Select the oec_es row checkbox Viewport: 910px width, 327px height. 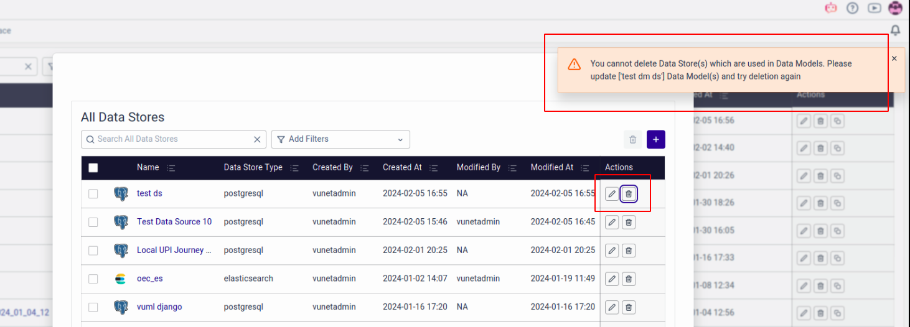coord(93,279)
